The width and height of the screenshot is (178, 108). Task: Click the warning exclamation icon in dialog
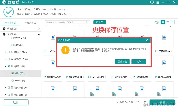pos(65,50)
